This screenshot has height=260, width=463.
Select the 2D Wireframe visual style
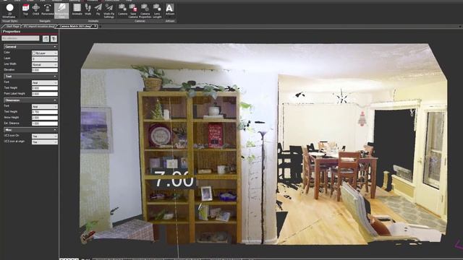9,11
